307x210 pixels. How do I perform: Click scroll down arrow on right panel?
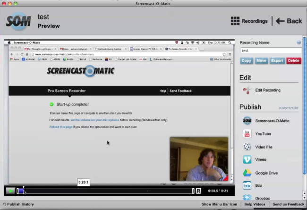[305, 198]
